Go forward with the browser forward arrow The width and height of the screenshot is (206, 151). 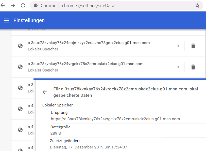point(13,5)
